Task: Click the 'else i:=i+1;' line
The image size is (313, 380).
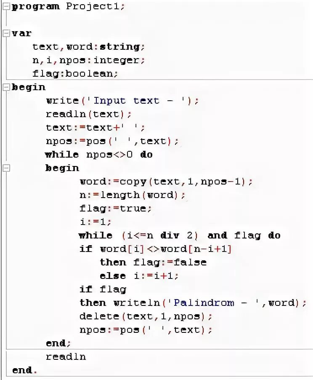Action: pos(139,276)
